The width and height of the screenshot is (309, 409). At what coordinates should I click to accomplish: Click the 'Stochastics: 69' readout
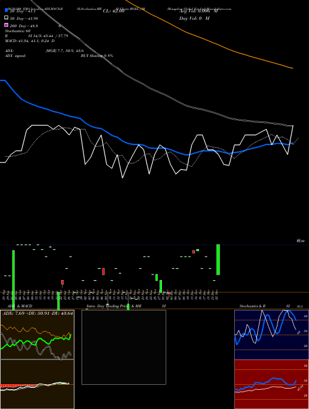pos(17,31)
